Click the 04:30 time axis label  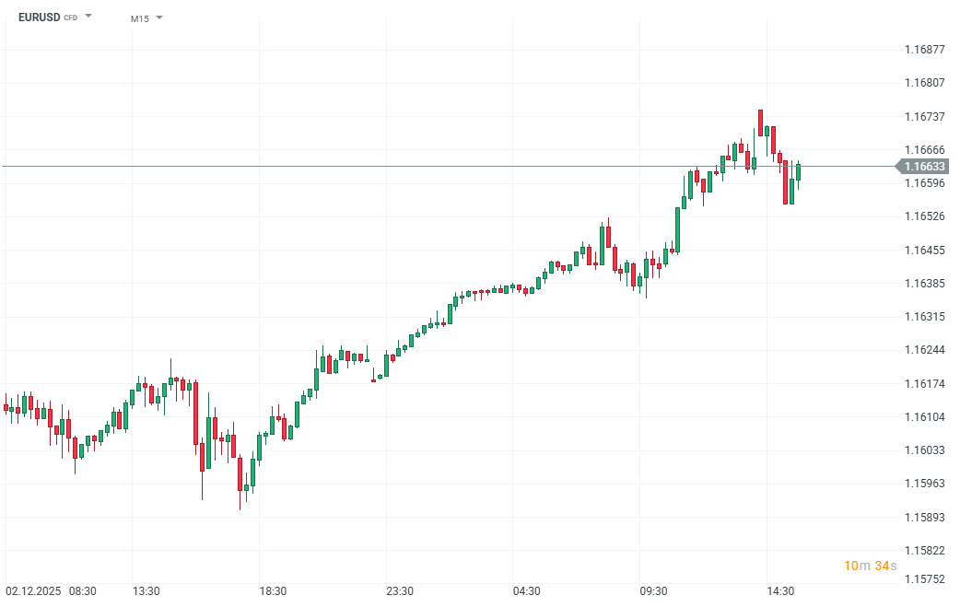point(527,591)
